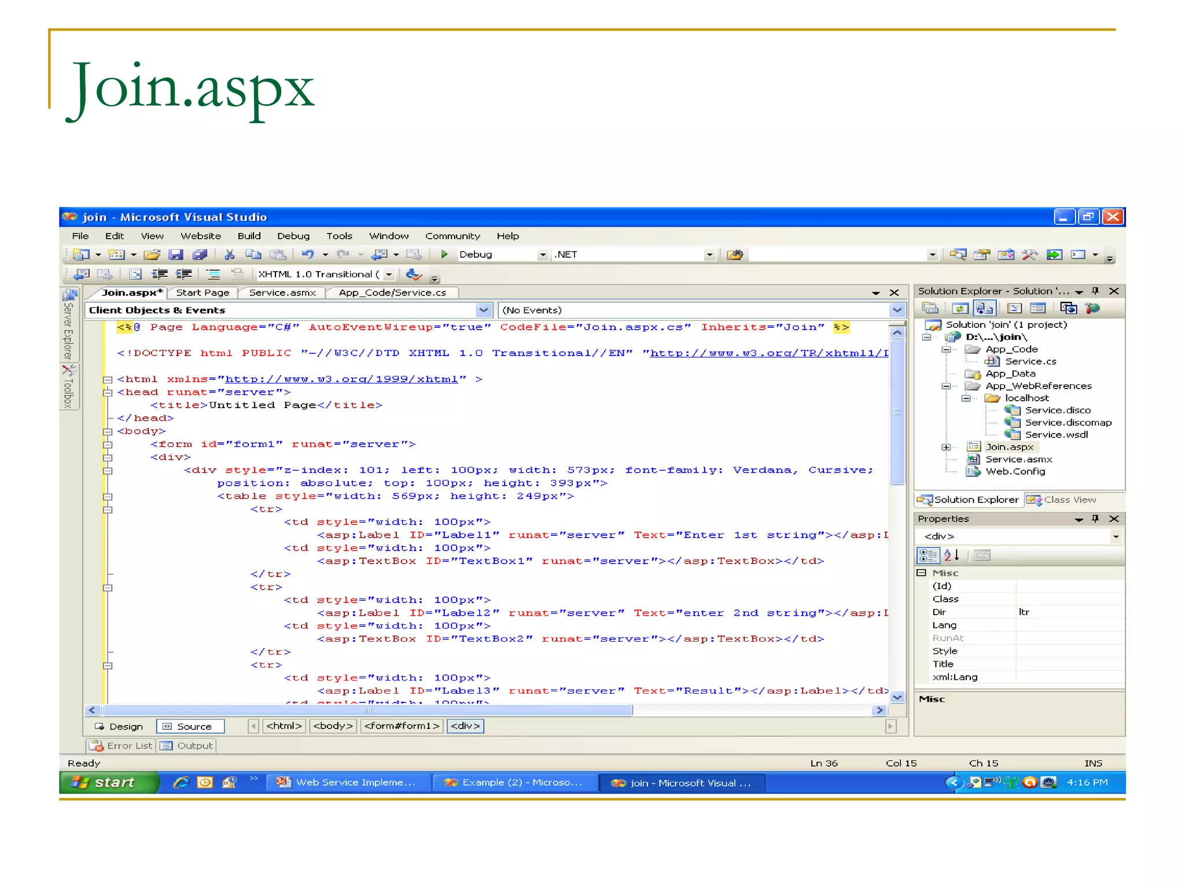Sort properties alphabetically with A-Z icon

click(x=951, y=556)
